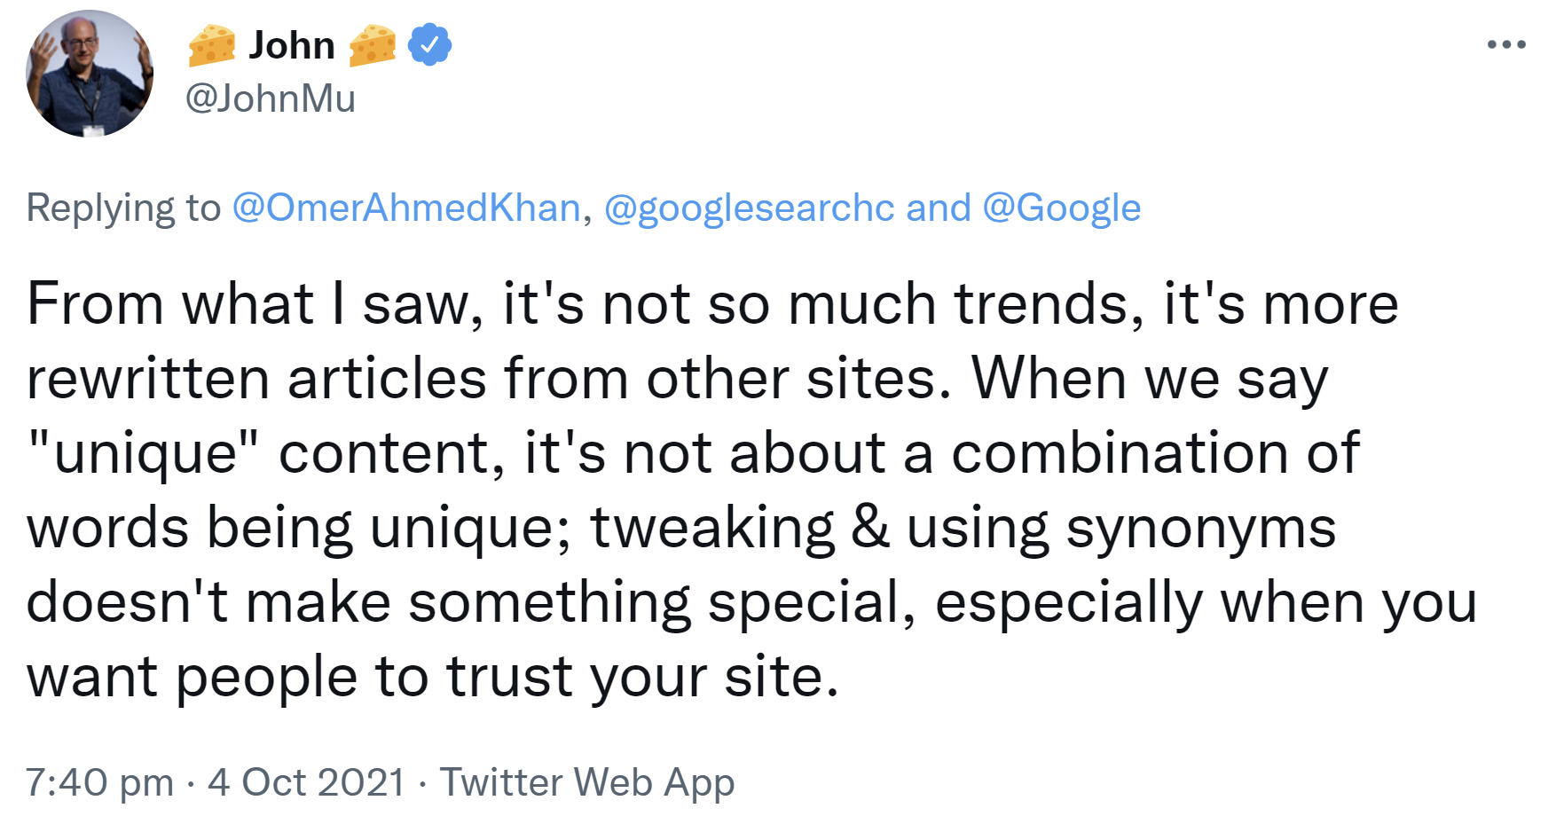Screen dimensions: 1564x824
Task: Click the left cheese emoji in John's name
Action: pos(212,43)
